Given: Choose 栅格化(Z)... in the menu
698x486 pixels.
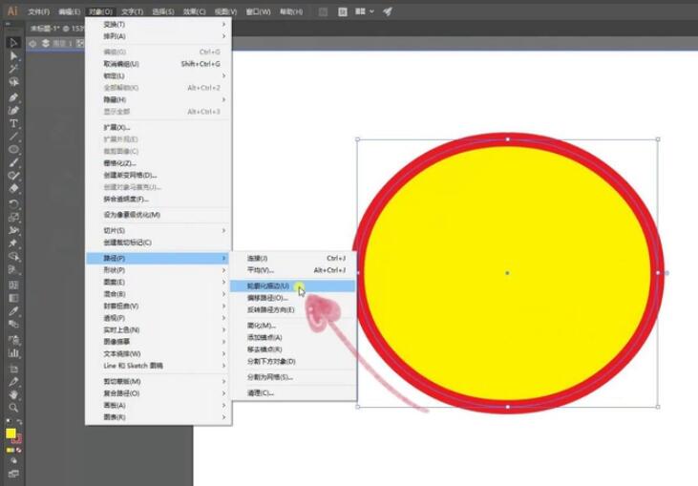Looking at the screenshot, I should (x=159, y=163).
